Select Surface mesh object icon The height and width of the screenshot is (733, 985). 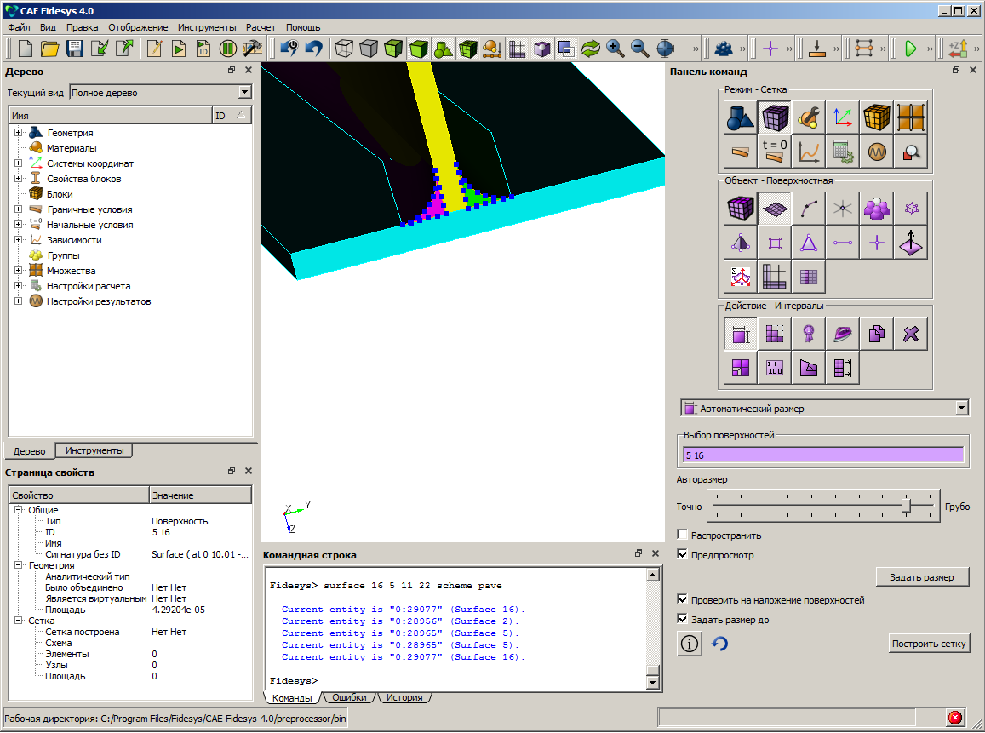tap(775, 209)
